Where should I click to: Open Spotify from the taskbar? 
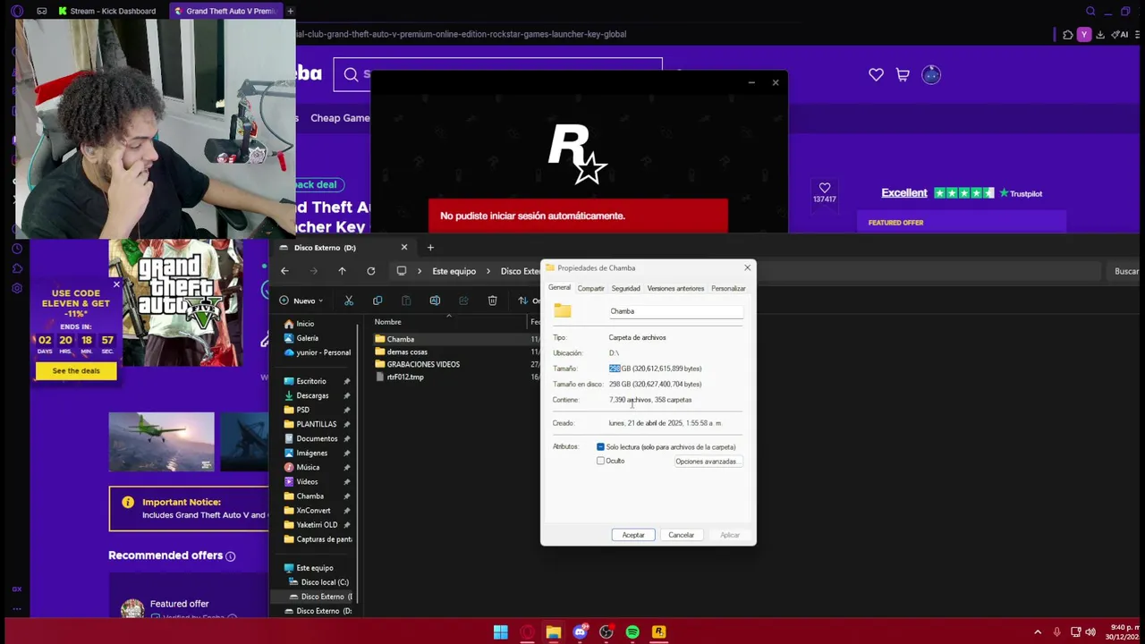(x=632, y=632)
